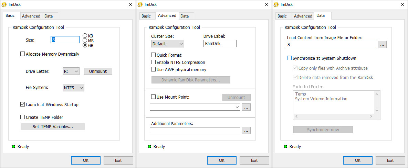Open the Drive Letter dropdown
Viewport: 408px width, 168px height.
pyautogui.click(x=71, y=71)
